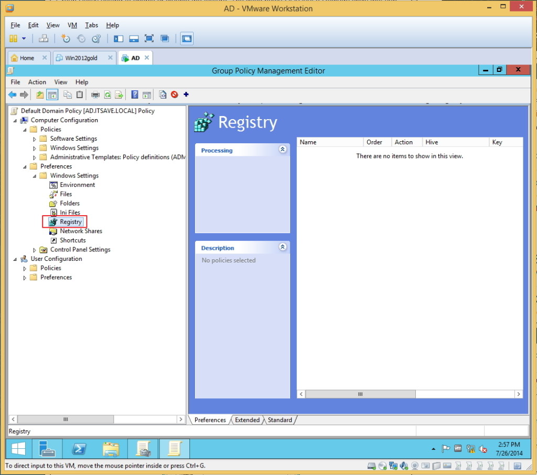Click the Forward arrow in GPME toolbar
Image resolution: width=537 pixels, height=475 pixels.
point(24,94)
